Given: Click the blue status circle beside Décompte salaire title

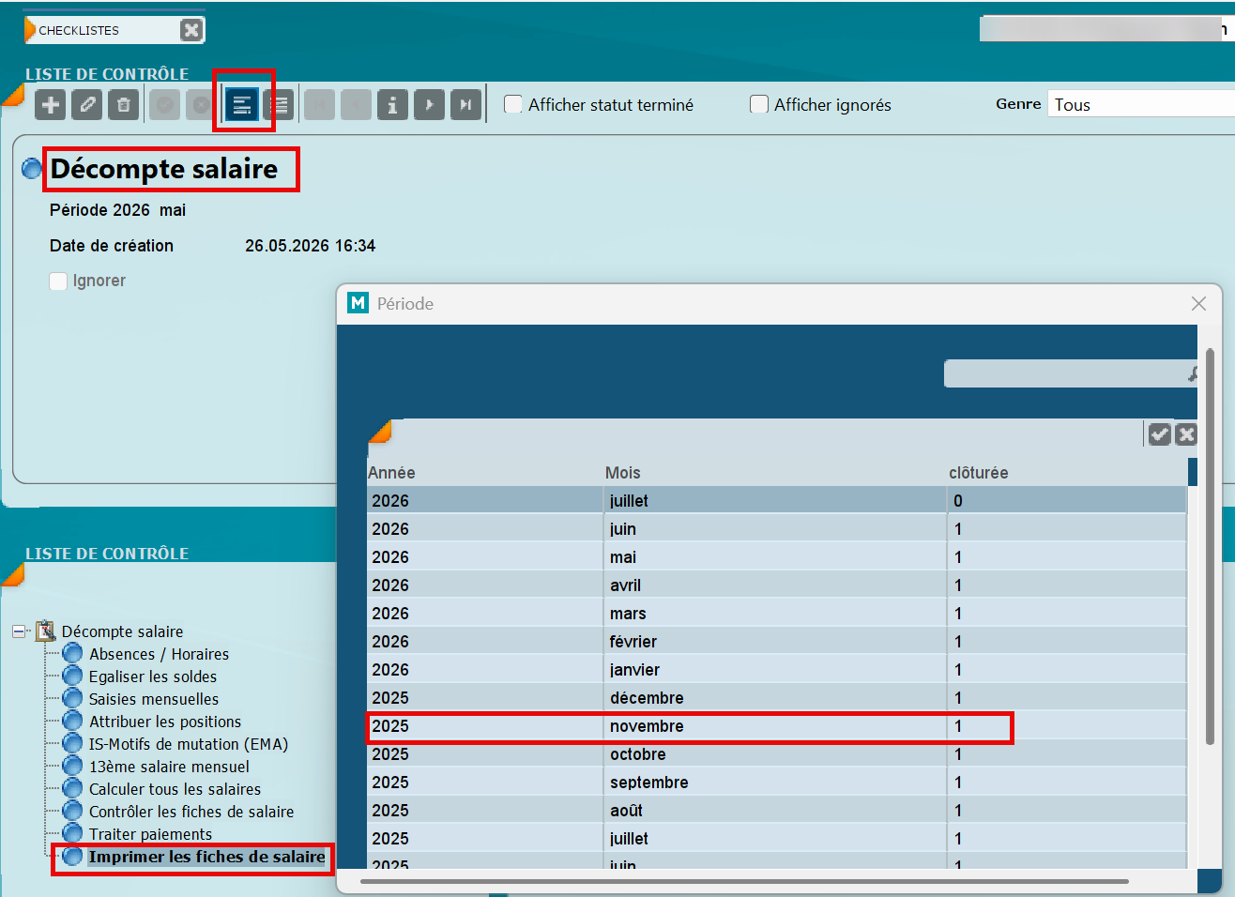Looking at the screenshot, I should [x=32, y=169].
